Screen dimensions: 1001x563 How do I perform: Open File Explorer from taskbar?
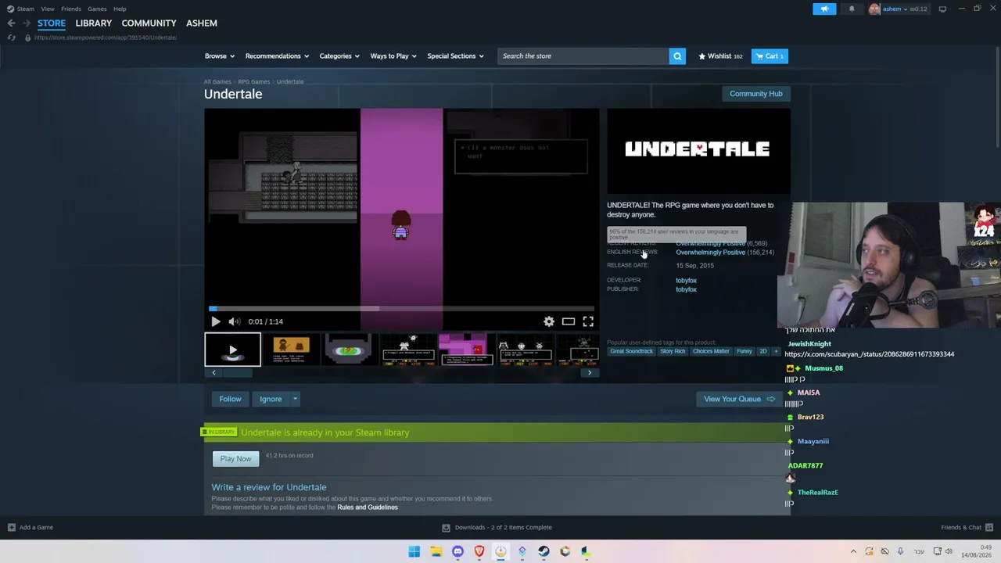tap(436, 551)
